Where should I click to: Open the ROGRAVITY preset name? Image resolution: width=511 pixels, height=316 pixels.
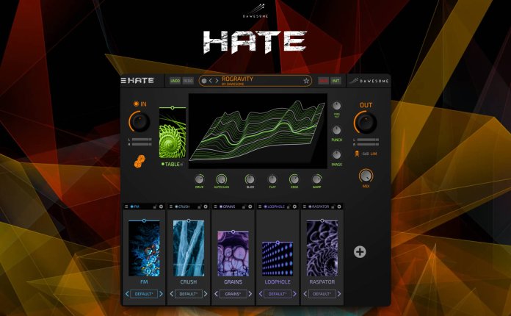click(237, 79)
